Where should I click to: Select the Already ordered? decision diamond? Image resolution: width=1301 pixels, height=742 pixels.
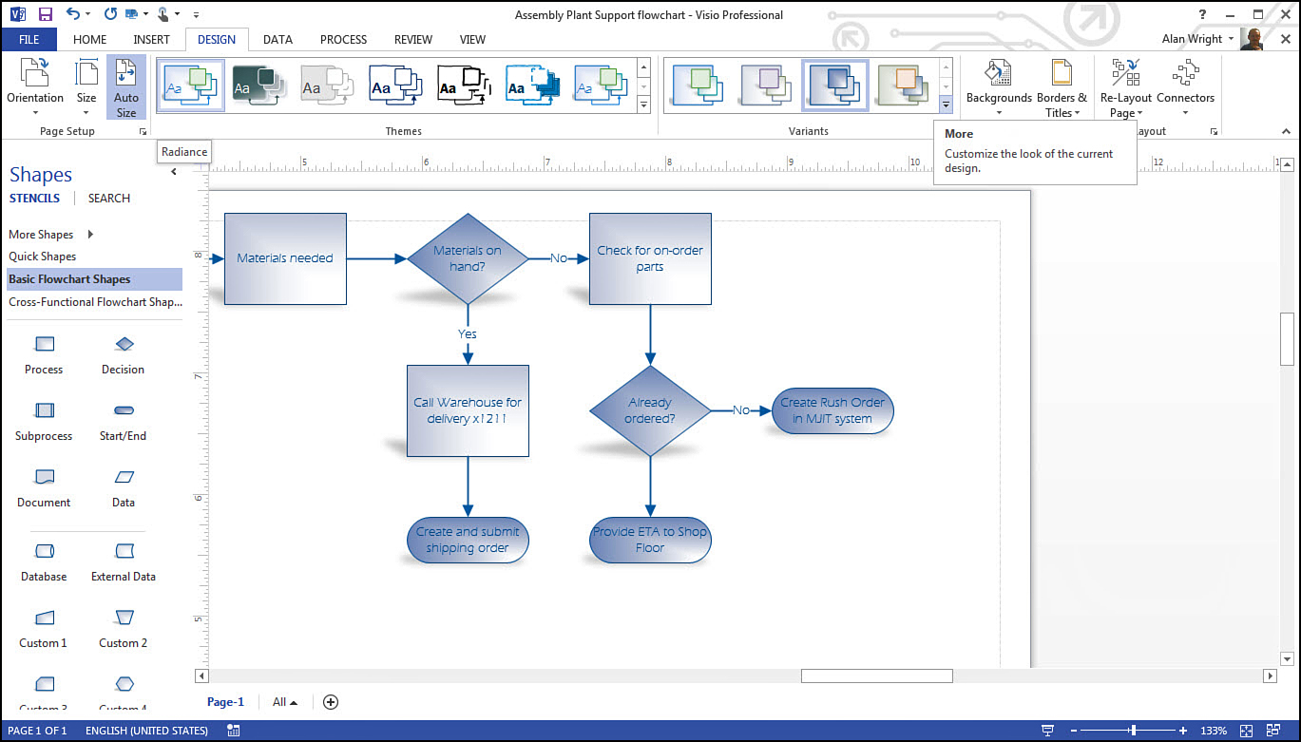coord(650,410)
